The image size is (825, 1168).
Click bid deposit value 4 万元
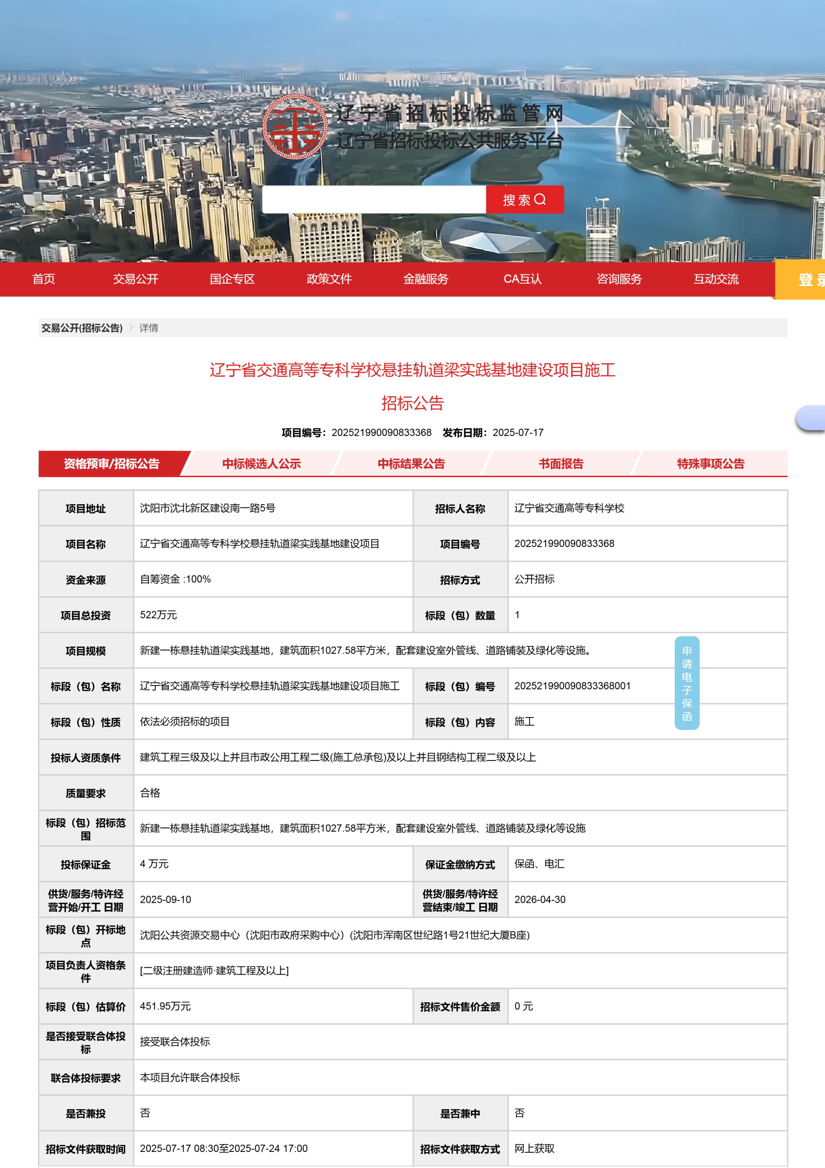pyautogui.click(x=154, y=864)
